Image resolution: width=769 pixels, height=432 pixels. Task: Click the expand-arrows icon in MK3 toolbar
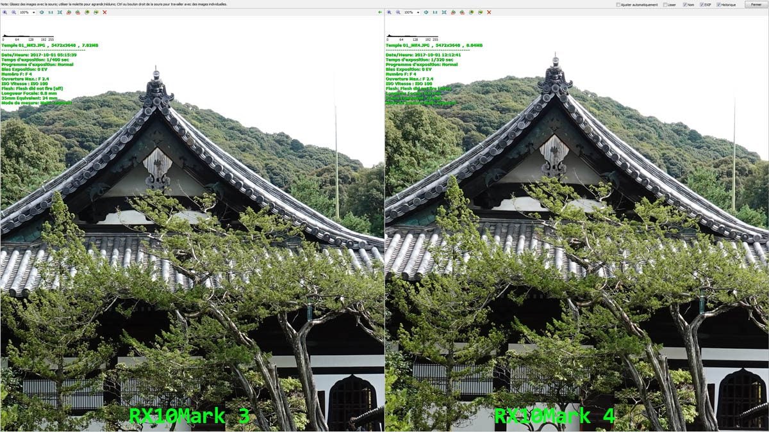(x=60, y=12)
